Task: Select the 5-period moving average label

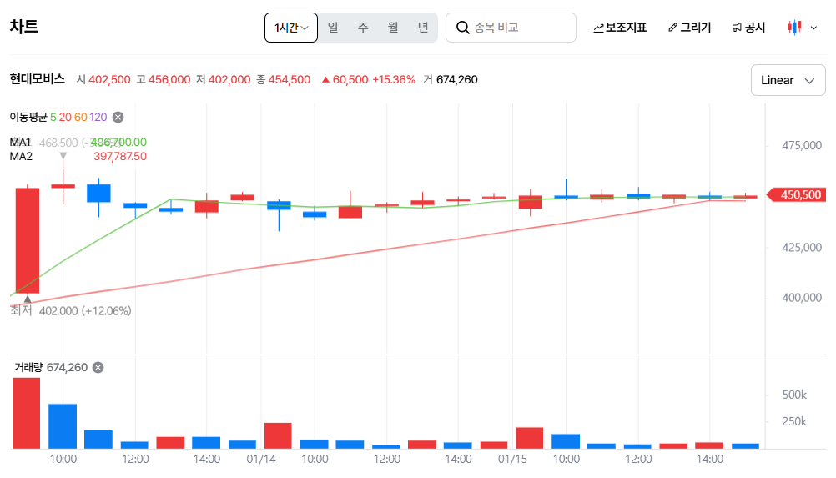Action: (x=53, y=118)
